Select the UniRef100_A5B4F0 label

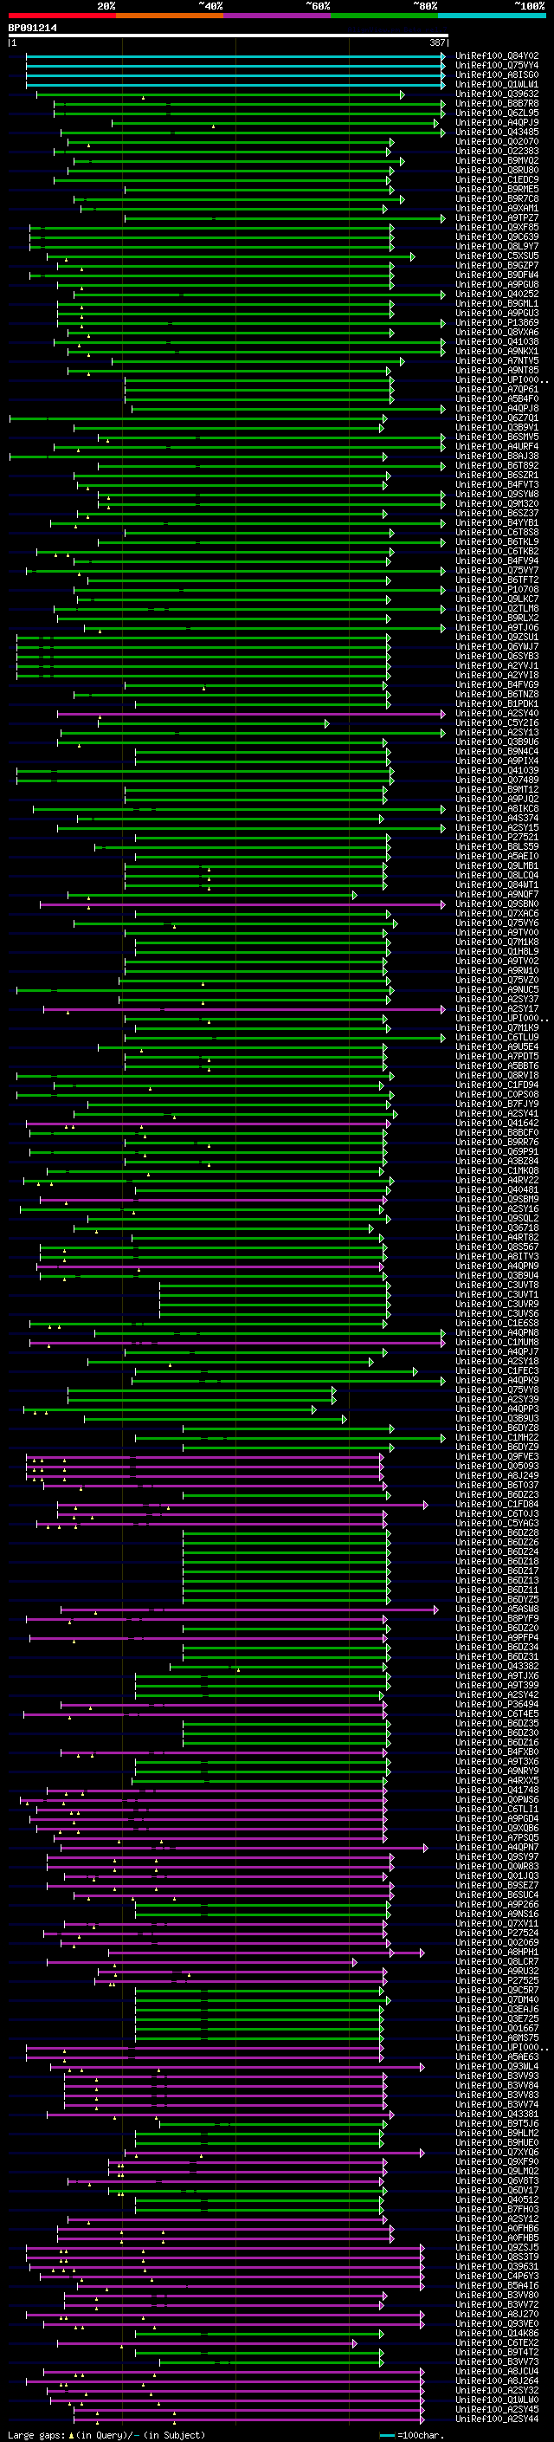click(x=497, y=399)
